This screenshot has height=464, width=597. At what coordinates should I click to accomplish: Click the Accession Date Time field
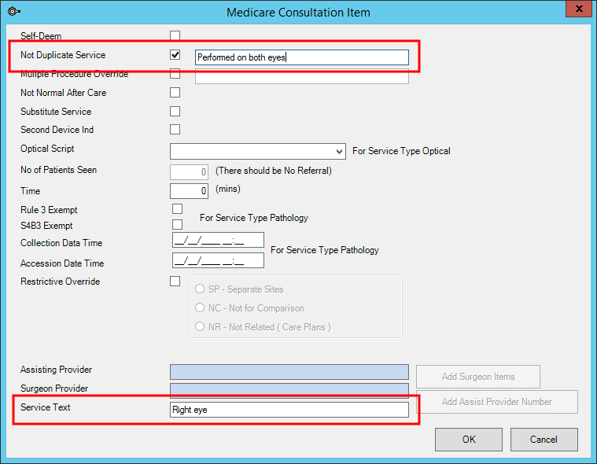click(x=218, y=261)
